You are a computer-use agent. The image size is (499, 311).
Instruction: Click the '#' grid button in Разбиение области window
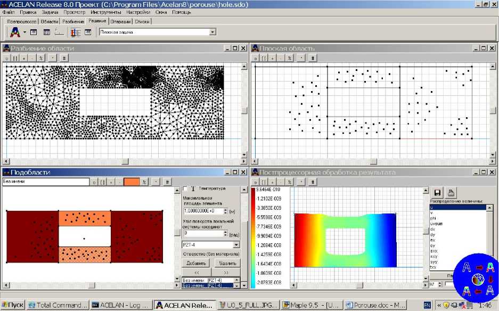coord(64,58)
